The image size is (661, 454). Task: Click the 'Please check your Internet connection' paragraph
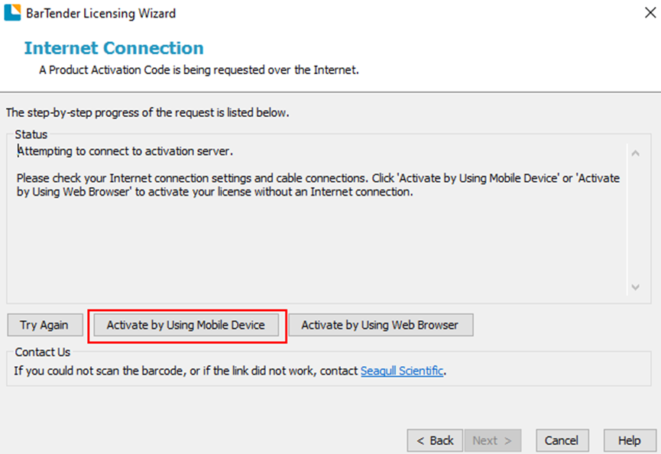317,185
